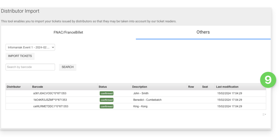Select the barcode starting with 1bO4KR3JSZMF
The width and height of the screenshot is (279, 137).
(50, 100)
